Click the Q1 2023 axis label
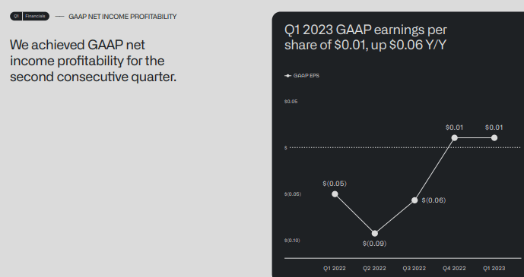Image resolution: width=524 pixels, height=277 pixels. (494, 269)
